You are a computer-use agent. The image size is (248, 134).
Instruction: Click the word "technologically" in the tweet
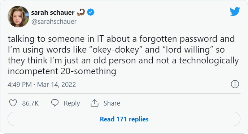[209, 61]
